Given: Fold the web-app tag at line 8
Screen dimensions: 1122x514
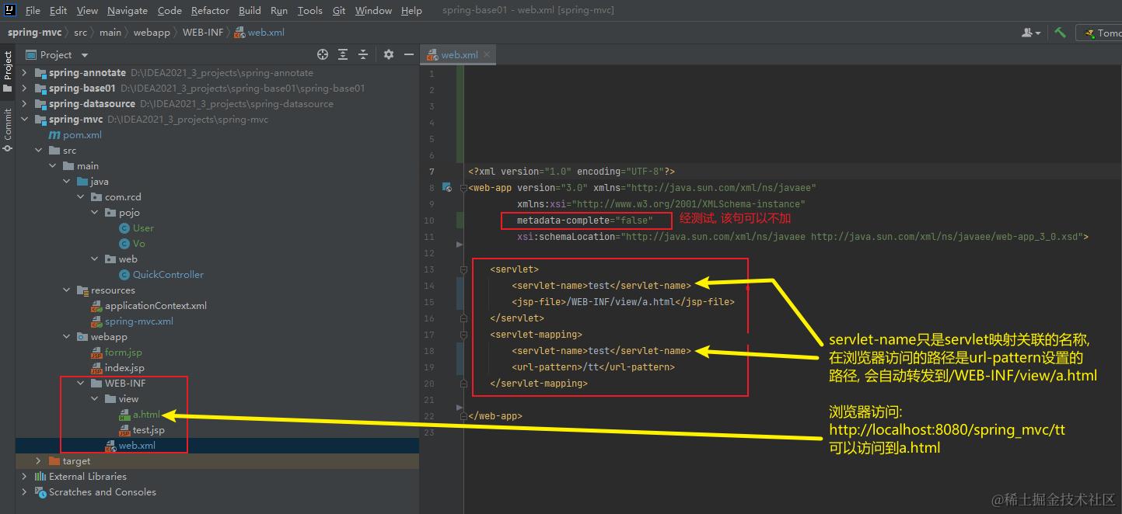Looking at the screenshot, I should coord(463,188).
